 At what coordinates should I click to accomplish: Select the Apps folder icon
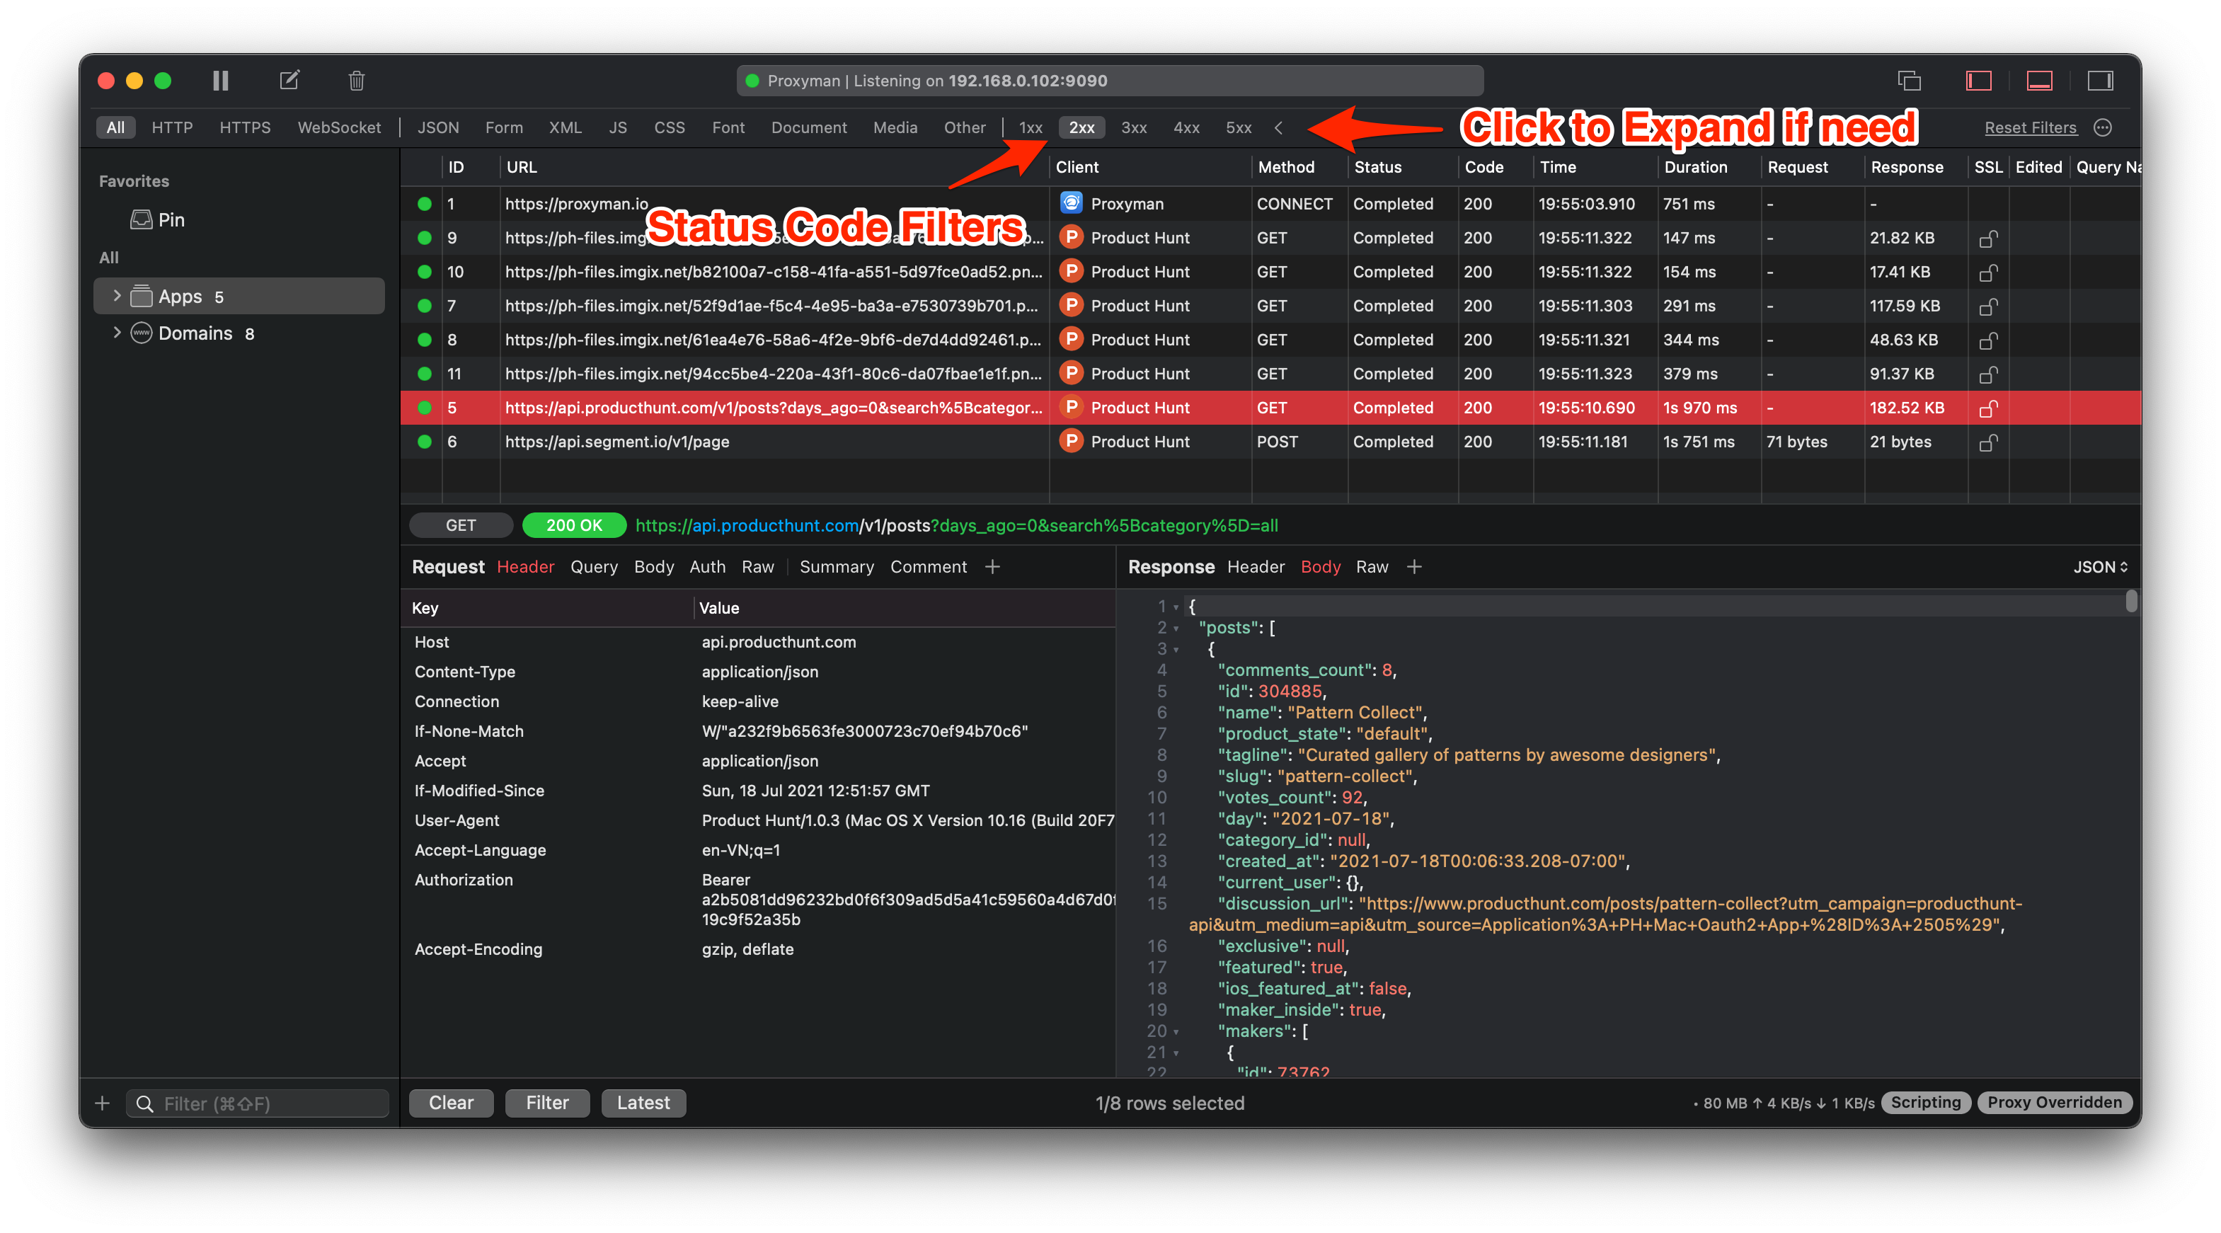141,296
